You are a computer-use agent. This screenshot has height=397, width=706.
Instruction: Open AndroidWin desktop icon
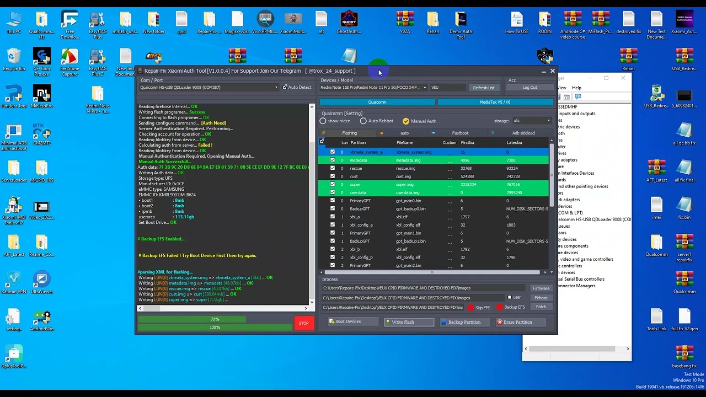point(42,320)
